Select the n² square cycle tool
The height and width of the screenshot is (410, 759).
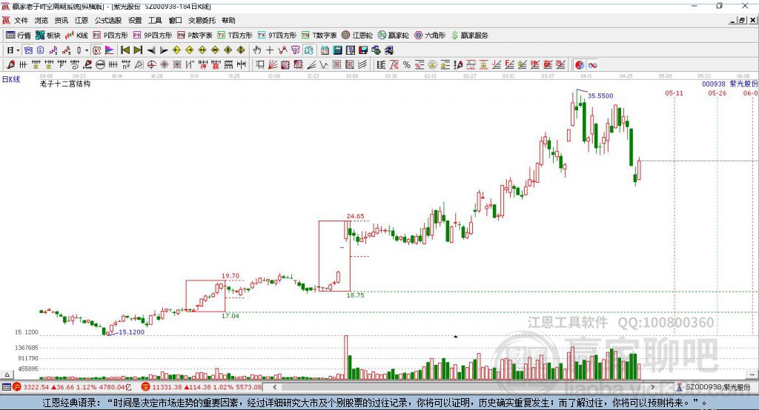click(125, 65)
